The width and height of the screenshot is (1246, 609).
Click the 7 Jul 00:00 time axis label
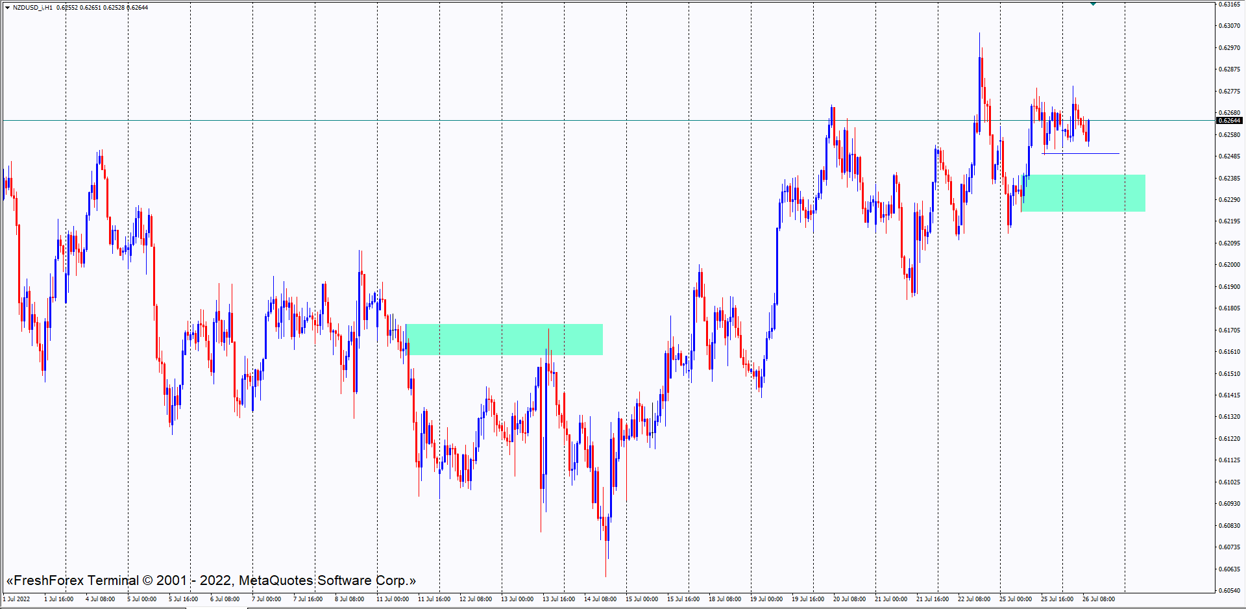266,599
